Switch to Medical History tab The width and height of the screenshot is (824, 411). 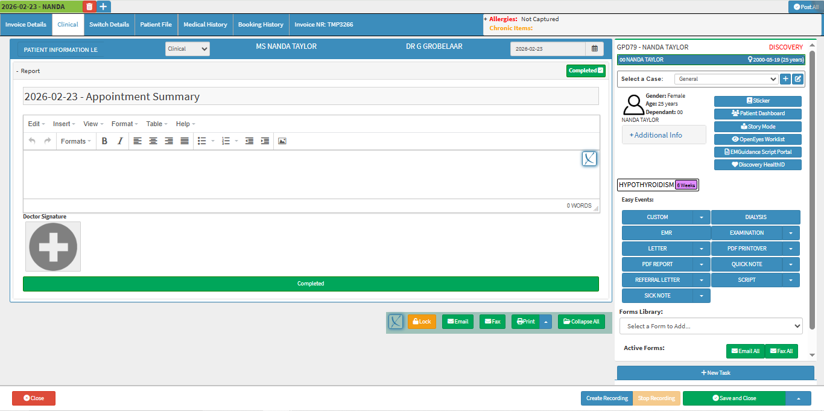(x=205, y=25)
